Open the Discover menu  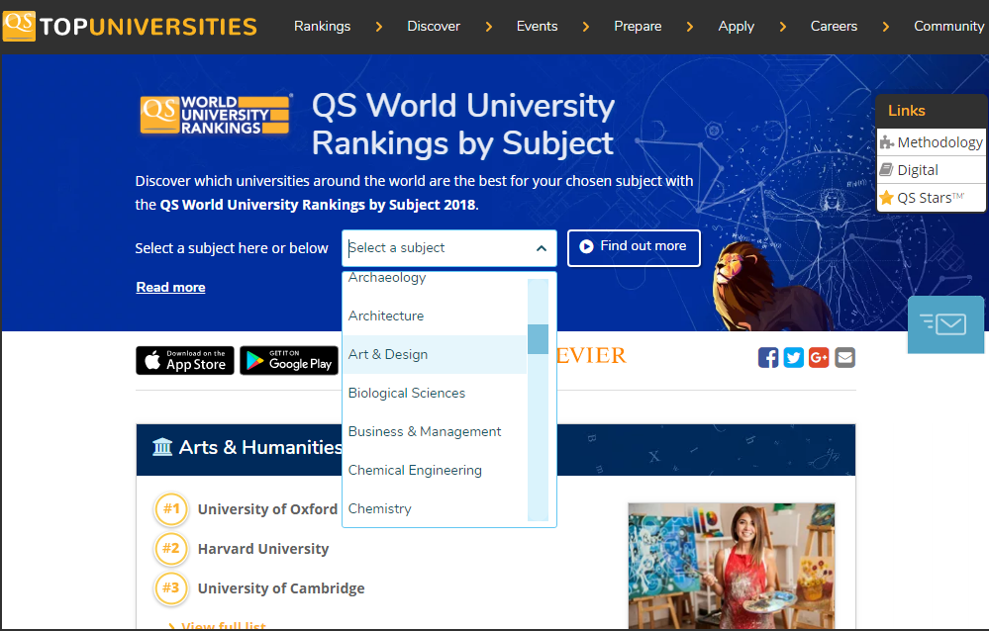click(x=434, y=26)
